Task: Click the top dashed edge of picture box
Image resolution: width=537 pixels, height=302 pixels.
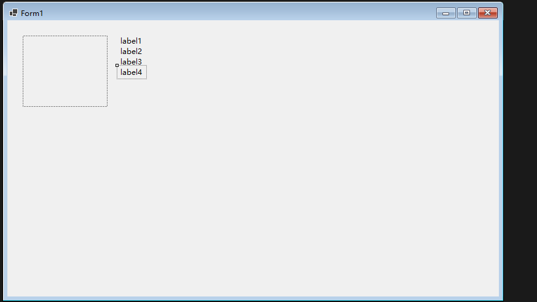Action: 65,36
